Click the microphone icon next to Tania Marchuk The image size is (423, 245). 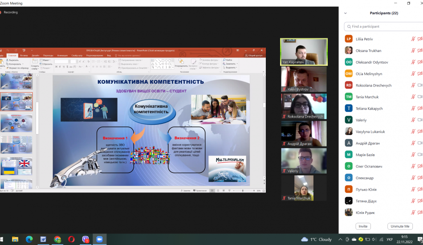[x=413, y=97]
